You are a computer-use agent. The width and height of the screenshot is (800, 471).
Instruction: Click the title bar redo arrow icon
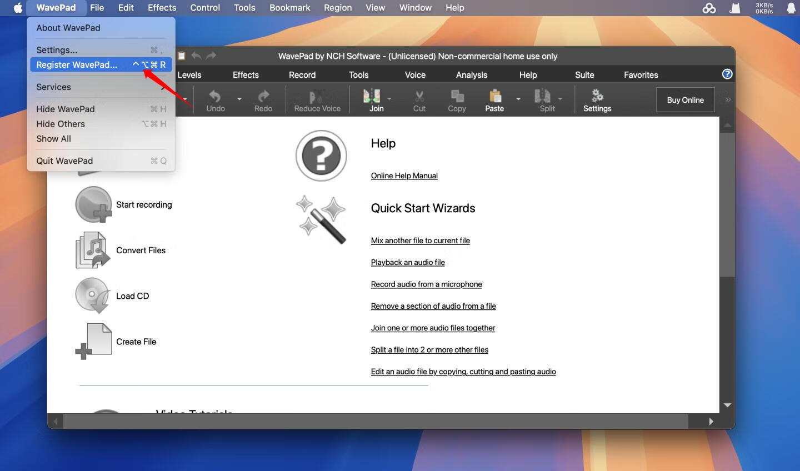tap(211, 56)
